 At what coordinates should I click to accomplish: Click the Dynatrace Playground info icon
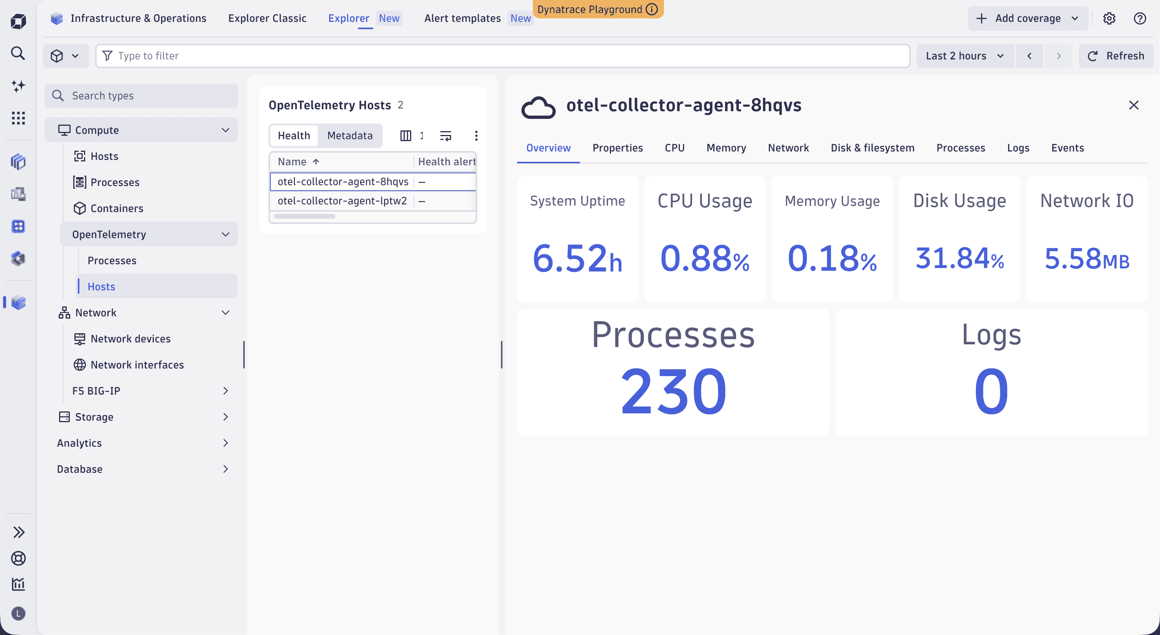(x=652, y=9)
